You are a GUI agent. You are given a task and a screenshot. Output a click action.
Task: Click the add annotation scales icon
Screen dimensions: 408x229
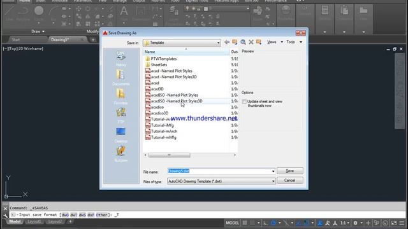click(x=335, y=223)
